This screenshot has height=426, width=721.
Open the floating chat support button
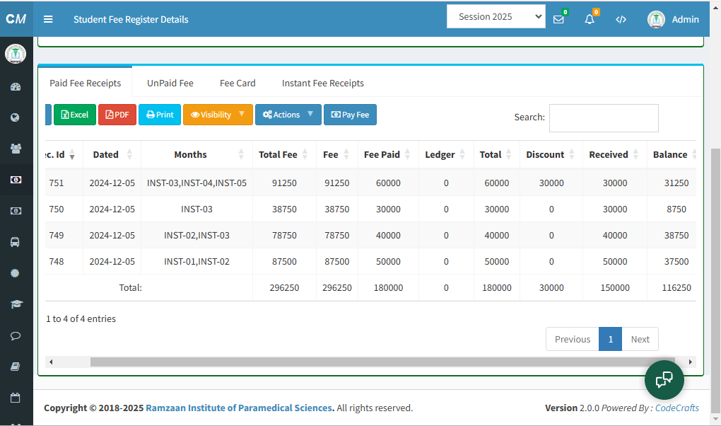coord(664,380)
